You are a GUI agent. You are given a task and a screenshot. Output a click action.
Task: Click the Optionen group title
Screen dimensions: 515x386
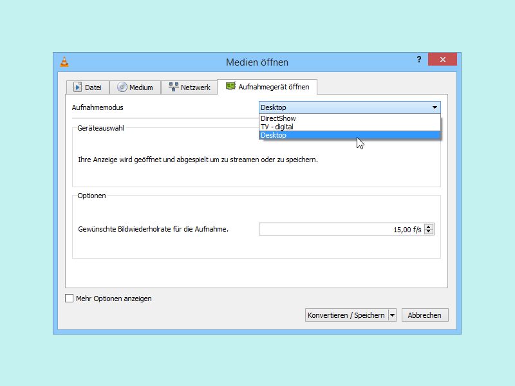coord(91,196)
